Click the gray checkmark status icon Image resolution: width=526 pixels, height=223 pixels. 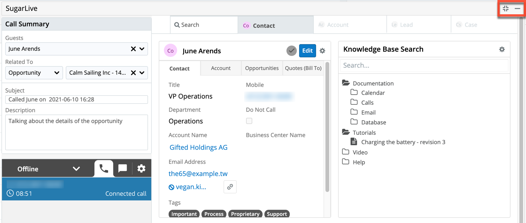click(x=292, y=51)
